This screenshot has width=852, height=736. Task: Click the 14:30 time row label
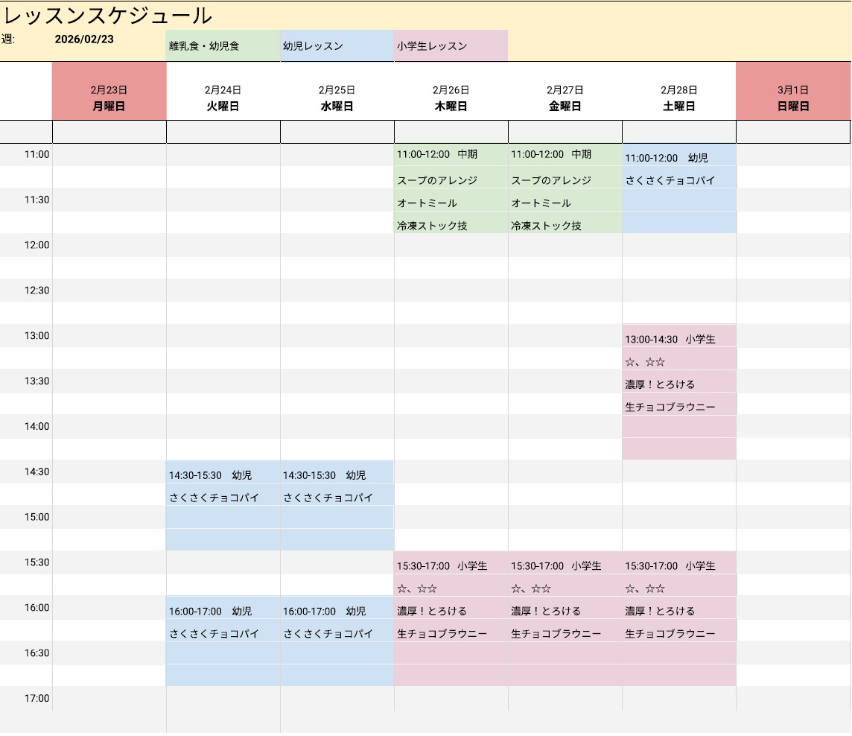click(x=37, y=472)
